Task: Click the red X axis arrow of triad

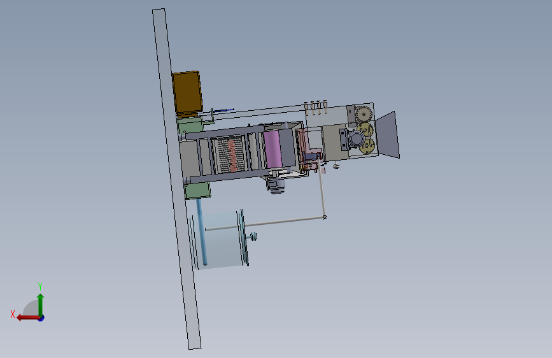Action: (28, 318)
